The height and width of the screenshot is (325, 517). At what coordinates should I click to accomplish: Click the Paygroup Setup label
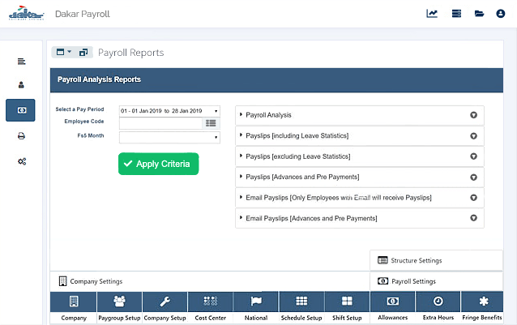click(119, 318)
